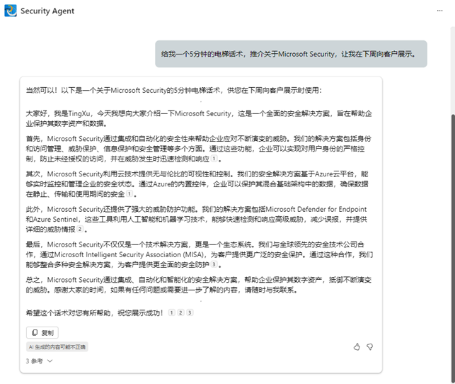Open reference 2 in the closing line

pos(180,312)
